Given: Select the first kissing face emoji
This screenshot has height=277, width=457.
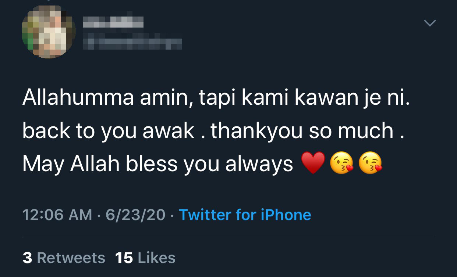Looking at the screenshot, I should [342, 163].
